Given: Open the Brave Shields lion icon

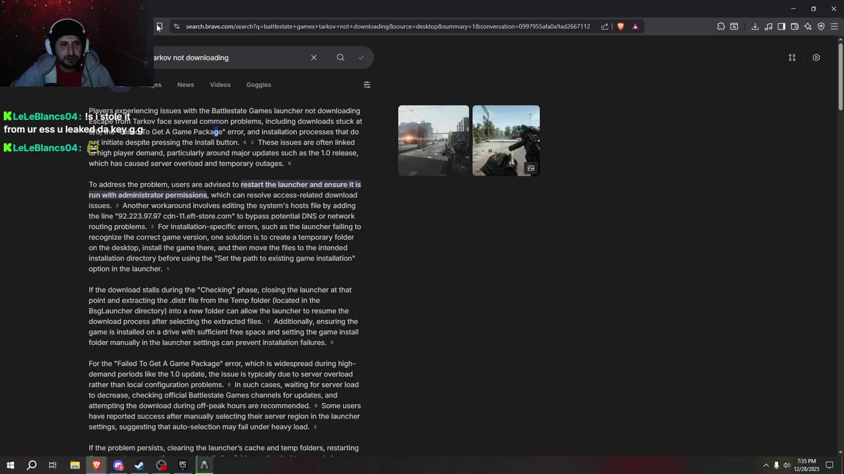Looking at the screenshot, I should 620,26.
